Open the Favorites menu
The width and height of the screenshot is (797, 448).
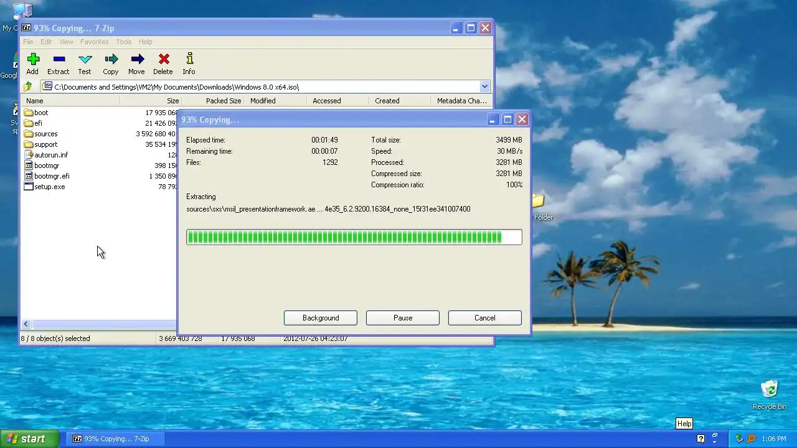tap(94, 42)
